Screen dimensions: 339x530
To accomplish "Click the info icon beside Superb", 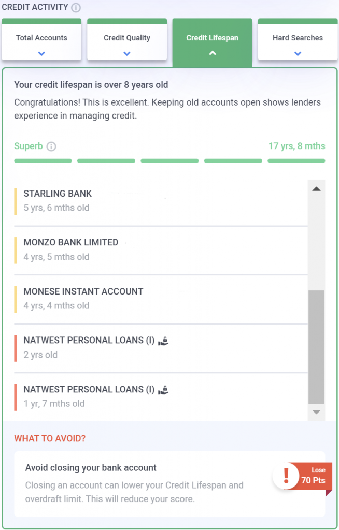I will click(x=51, y=146).
